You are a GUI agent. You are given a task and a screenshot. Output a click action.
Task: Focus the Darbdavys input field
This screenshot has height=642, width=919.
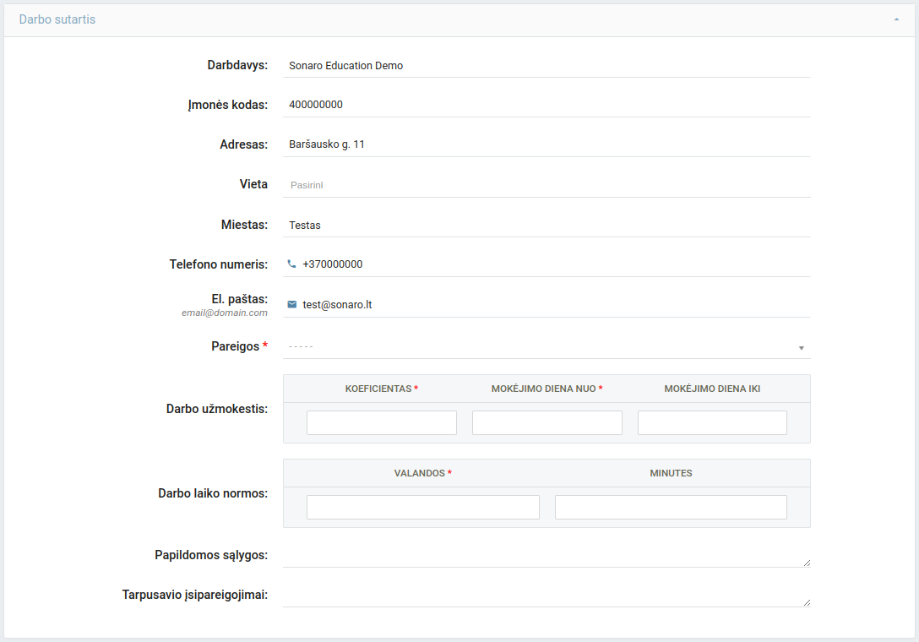pos(547,65)
